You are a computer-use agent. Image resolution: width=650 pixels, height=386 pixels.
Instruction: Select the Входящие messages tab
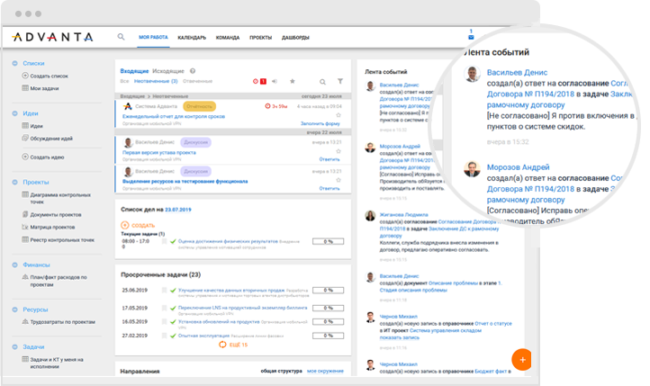pos(134,71)
